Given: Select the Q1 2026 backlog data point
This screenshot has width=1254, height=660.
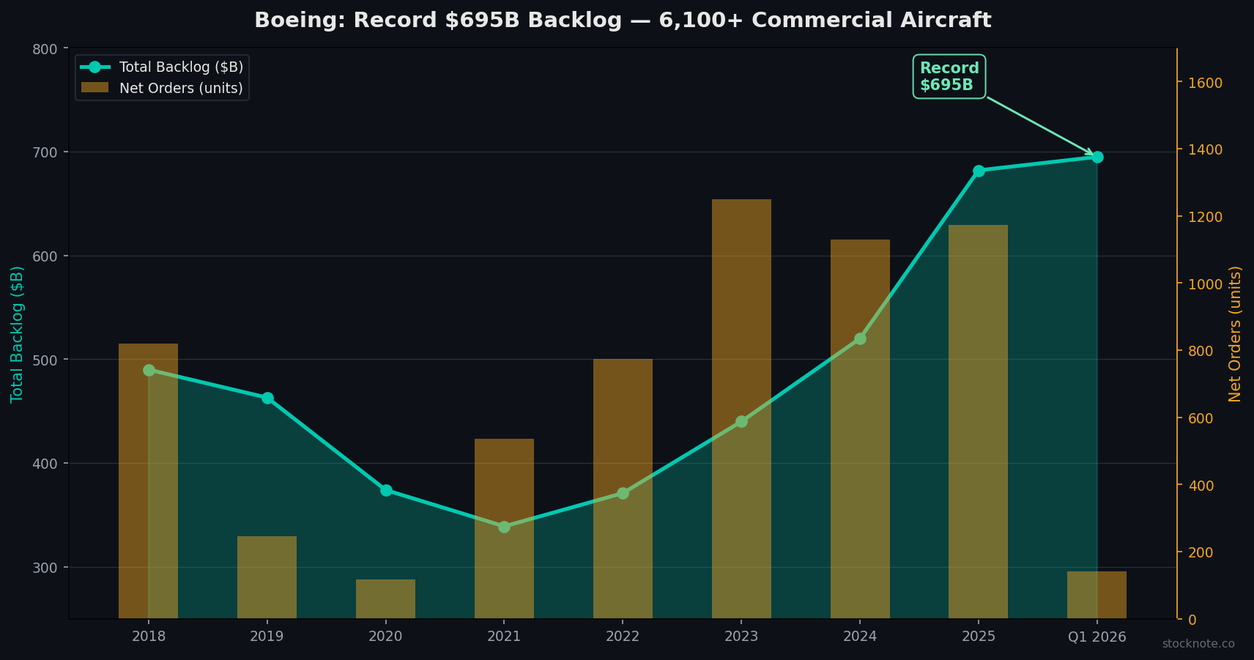Looking at the screenshot, I should point(1097,157).
